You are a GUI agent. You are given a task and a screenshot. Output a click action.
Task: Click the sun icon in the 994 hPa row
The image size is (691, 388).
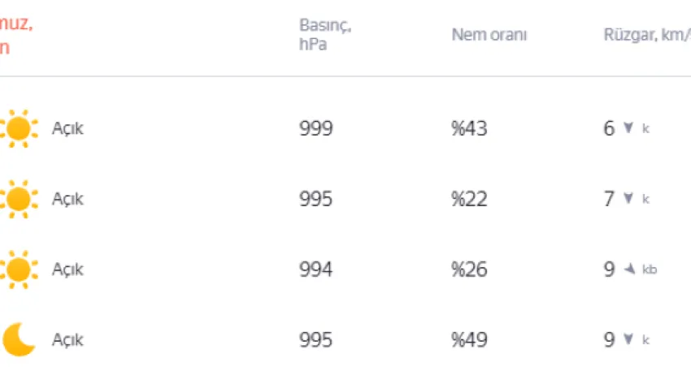point(18,269)
